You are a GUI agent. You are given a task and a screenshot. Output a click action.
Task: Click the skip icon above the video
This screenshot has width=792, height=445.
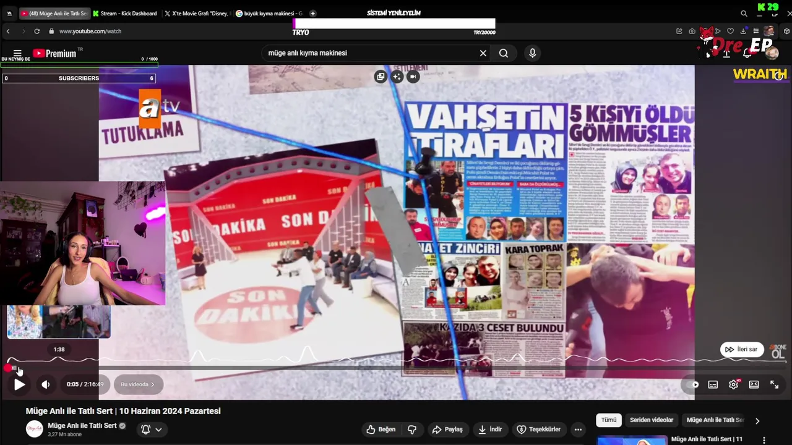pos(413,77)
